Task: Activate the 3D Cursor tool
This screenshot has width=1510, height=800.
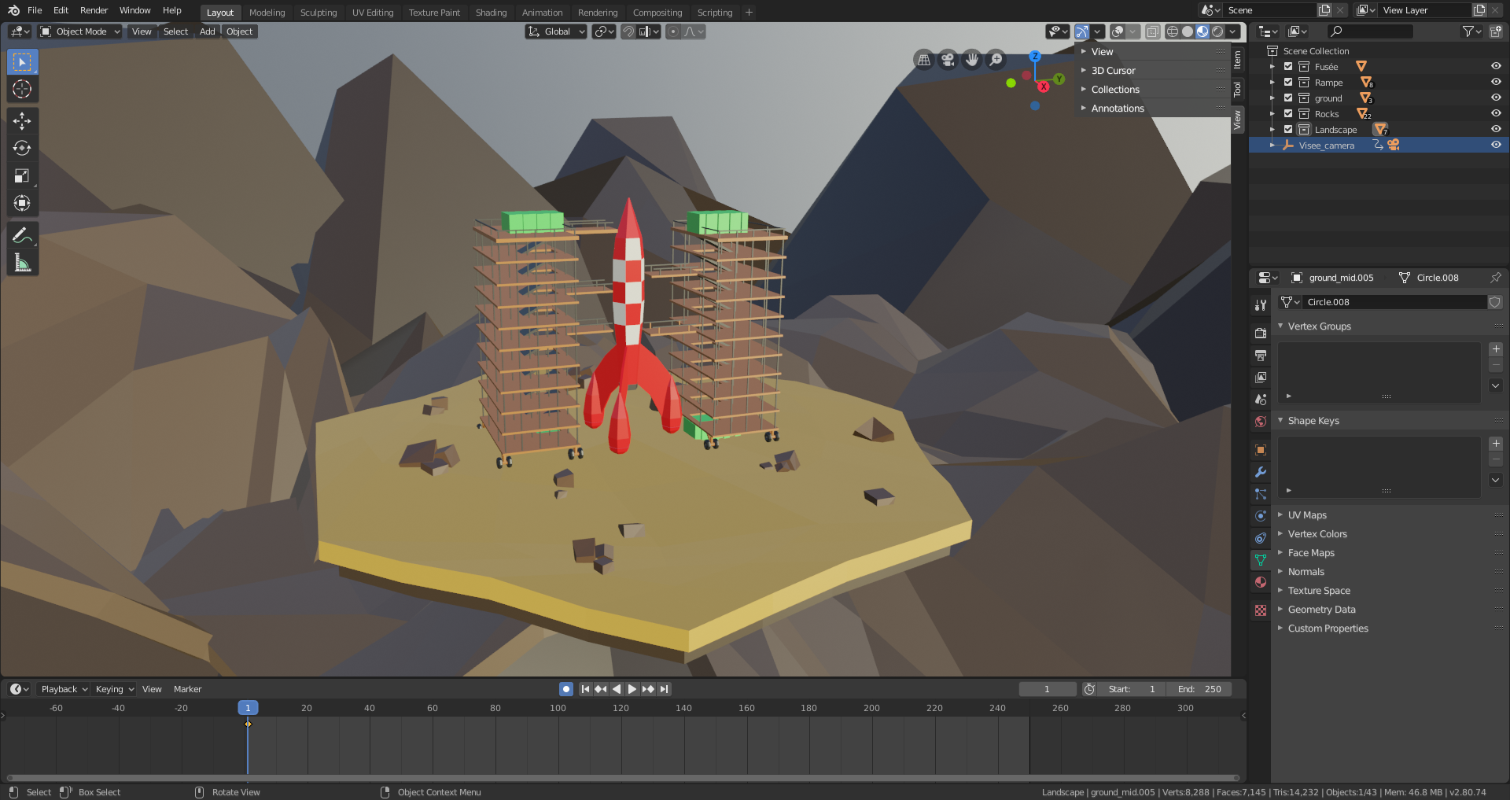Action: tap(22, 89)
